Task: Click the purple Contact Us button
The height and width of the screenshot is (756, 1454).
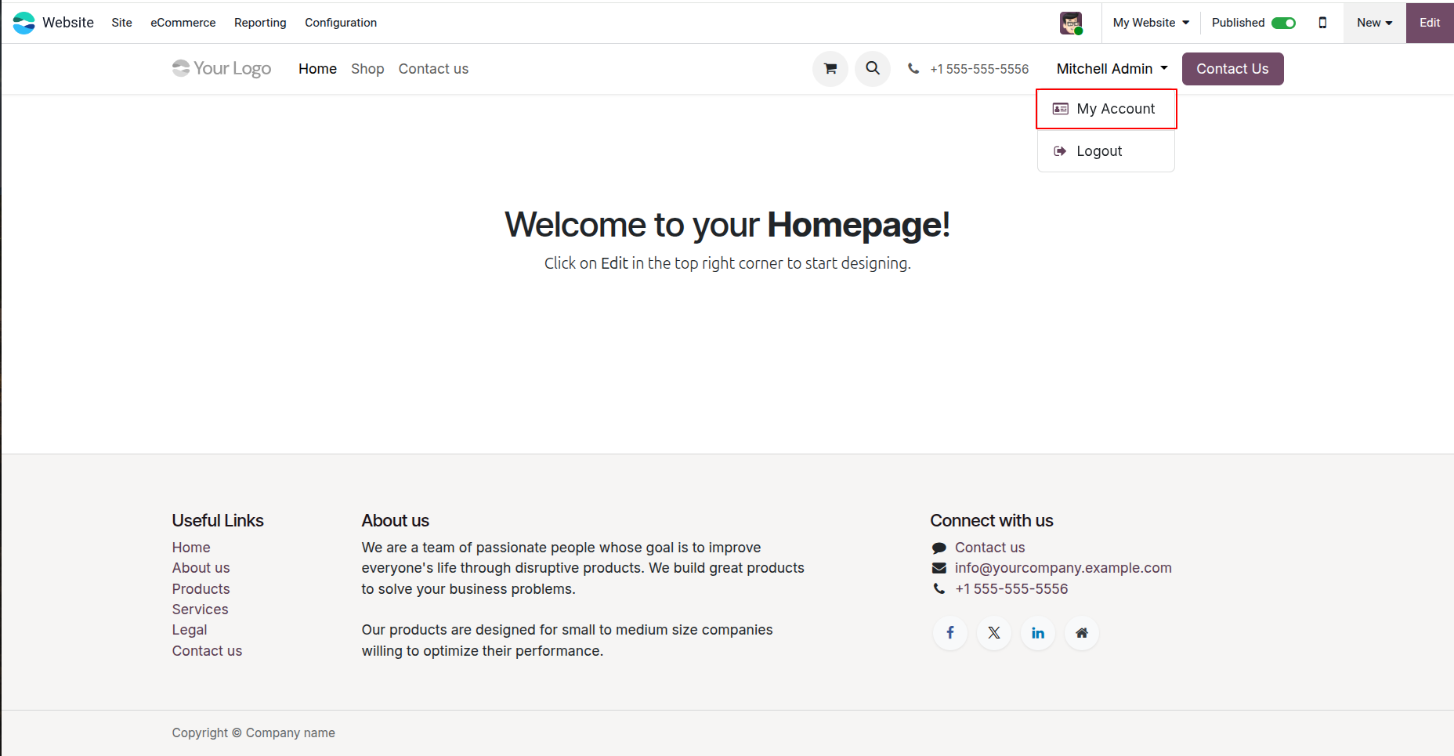Action: tap(1232, 69)
